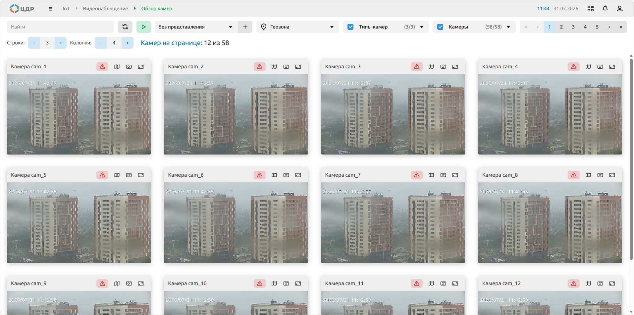Jump to the last page
The height and width of the screenshot is (315, 634).
point(621,27)
